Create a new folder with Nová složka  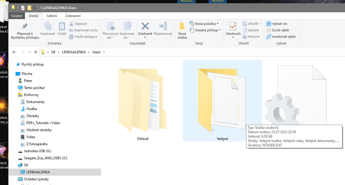point(182,30)
